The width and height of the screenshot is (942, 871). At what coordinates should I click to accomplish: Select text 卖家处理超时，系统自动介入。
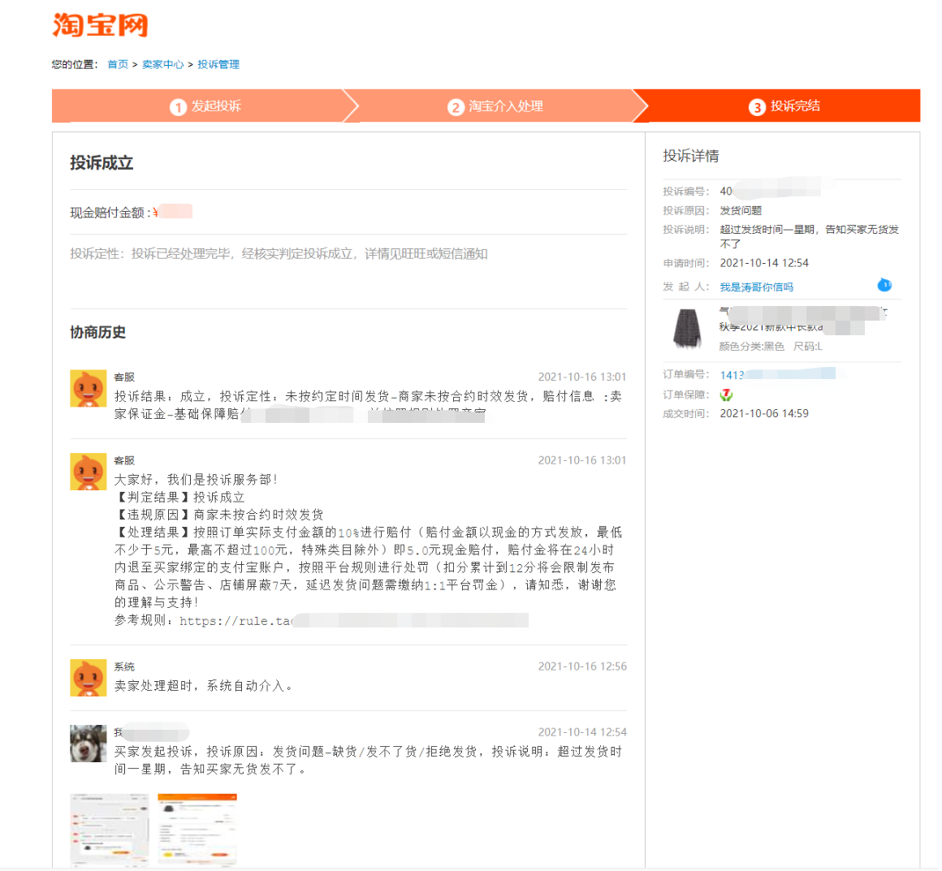(204, 685)
